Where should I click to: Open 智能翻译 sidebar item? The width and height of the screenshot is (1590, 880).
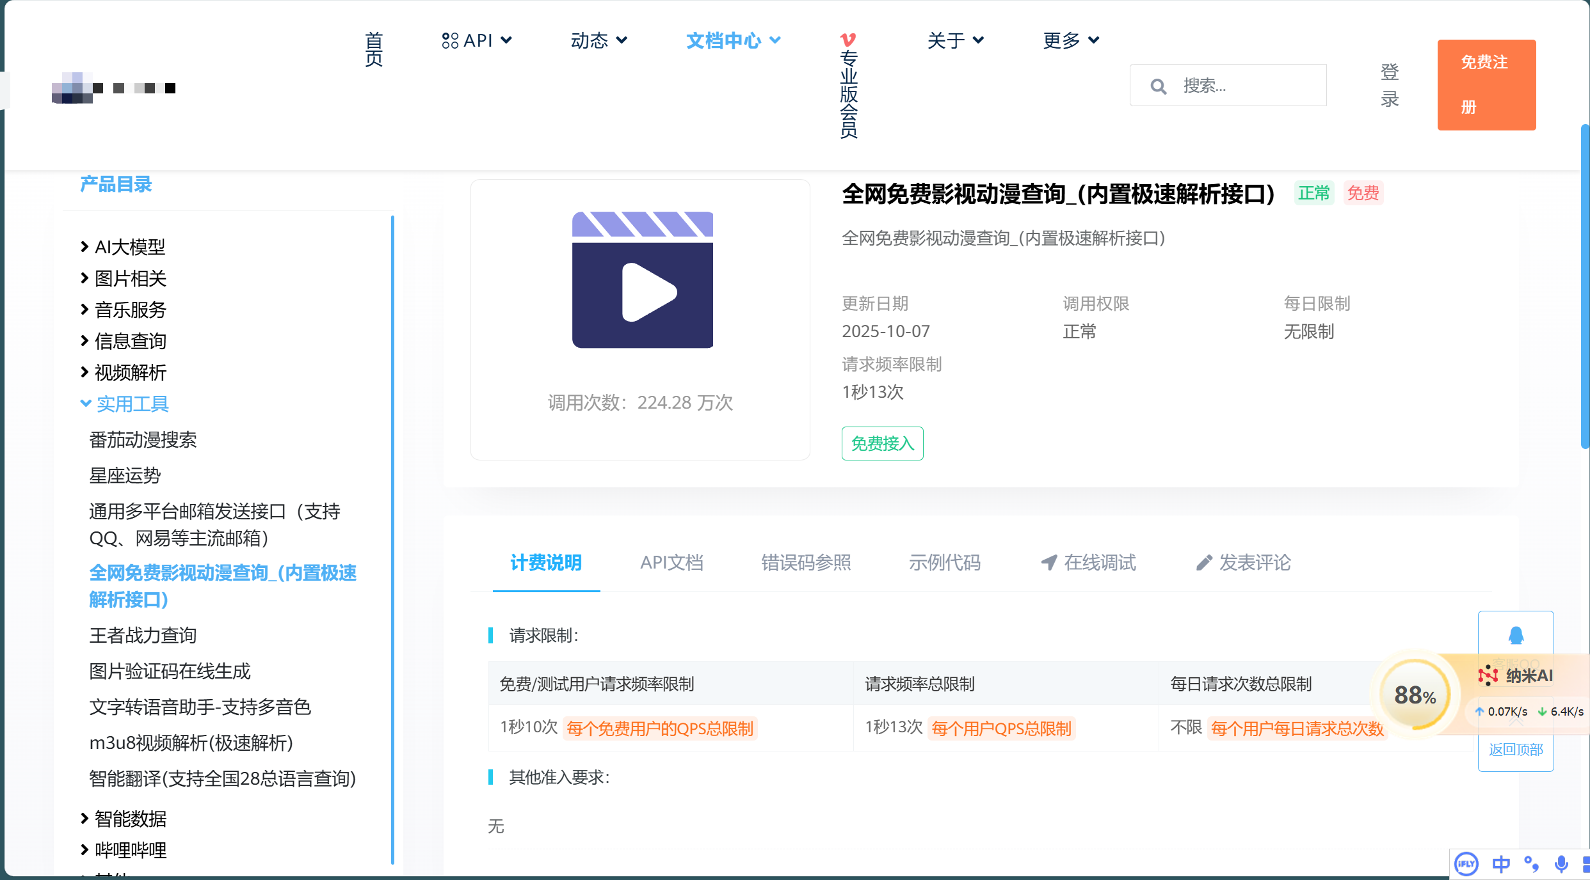point(222,779)
